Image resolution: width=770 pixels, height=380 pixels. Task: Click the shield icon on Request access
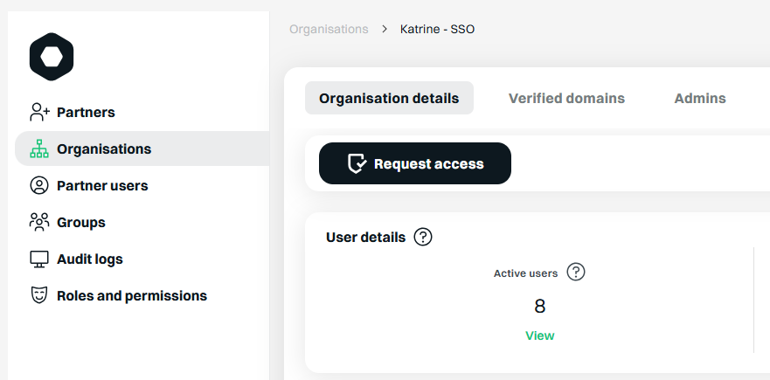tap(357, 164)
